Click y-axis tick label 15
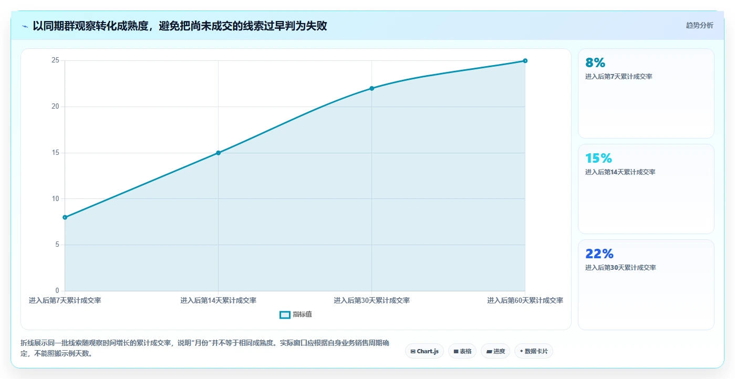 [x=55, y=153]
